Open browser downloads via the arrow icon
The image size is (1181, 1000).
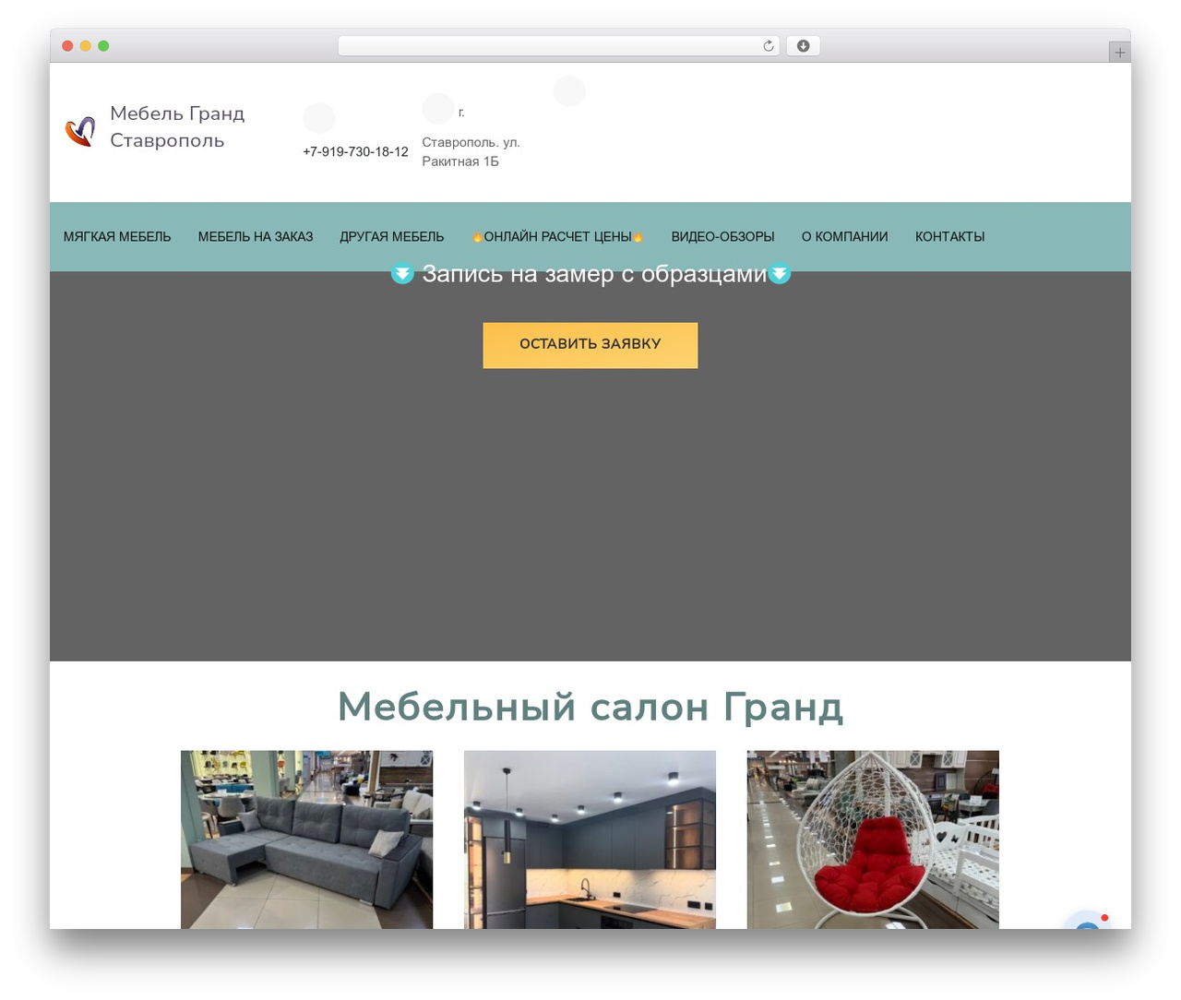pos(803,46)
